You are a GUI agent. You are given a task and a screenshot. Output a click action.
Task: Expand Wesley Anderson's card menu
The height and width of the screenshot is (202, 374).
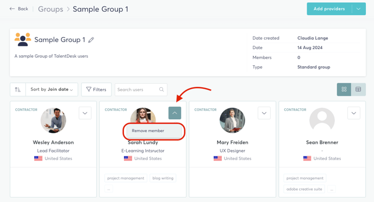85,113
